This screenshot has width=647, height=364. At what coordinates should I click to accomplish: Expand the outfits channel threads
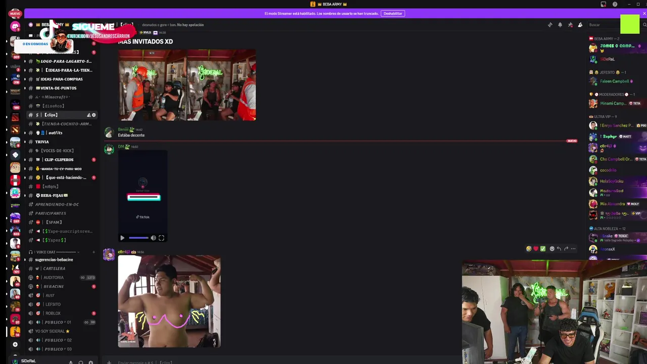pos(25,133)
